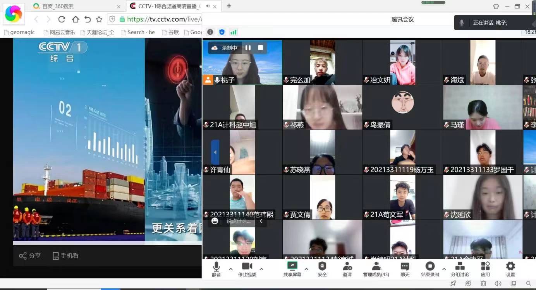Pause the meeting recording in progress
Screen dimensions: 536x290
(248, 48)
